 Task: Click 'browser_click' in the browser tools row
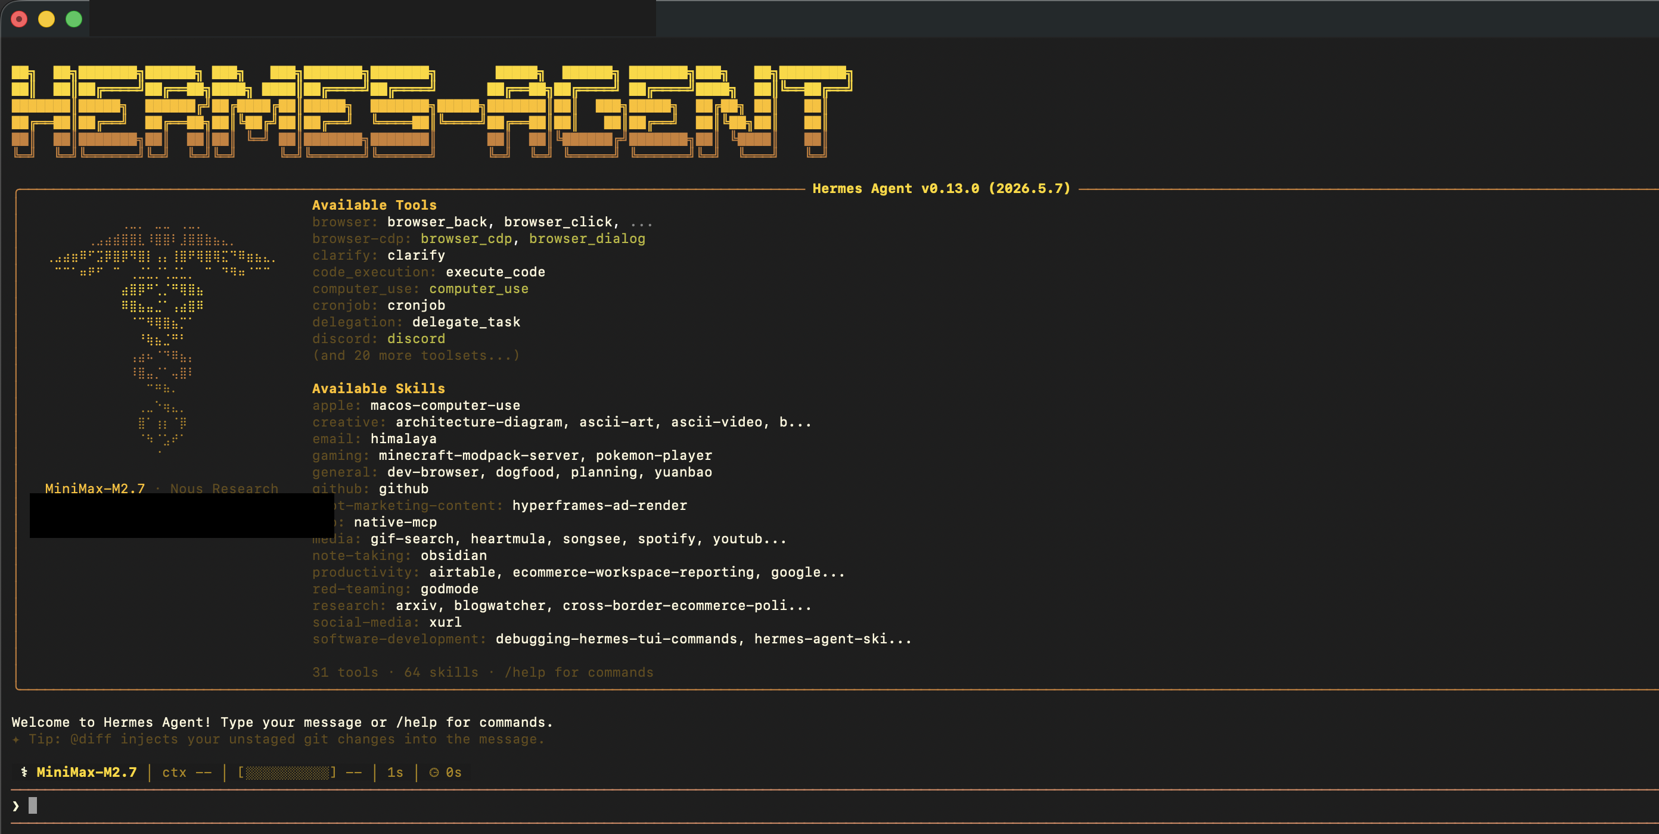click(558, 222)
